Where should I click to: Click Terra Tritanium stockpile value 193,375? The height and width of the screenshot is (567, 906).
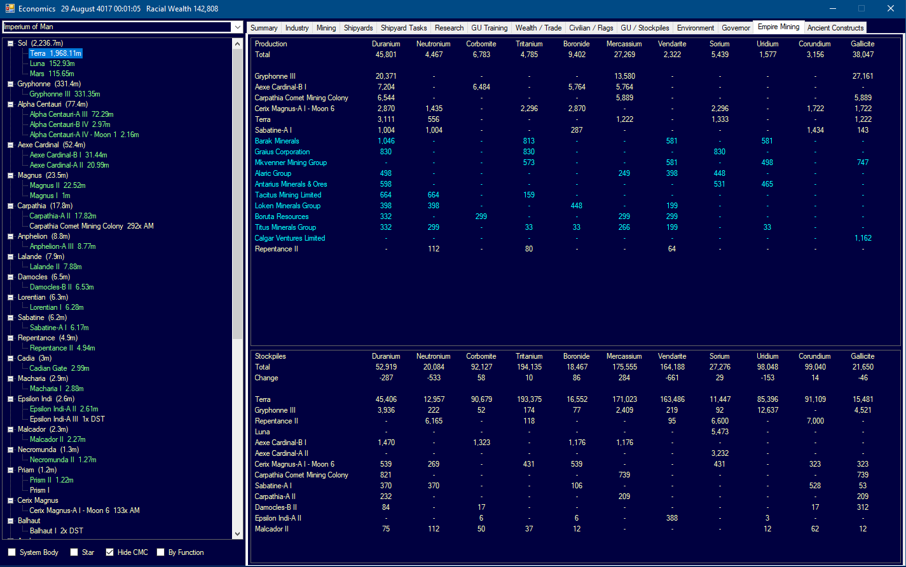click(529, 399)
